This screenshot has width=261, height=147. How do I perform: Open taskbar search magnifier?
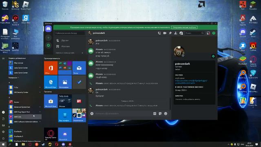[10, 144]
